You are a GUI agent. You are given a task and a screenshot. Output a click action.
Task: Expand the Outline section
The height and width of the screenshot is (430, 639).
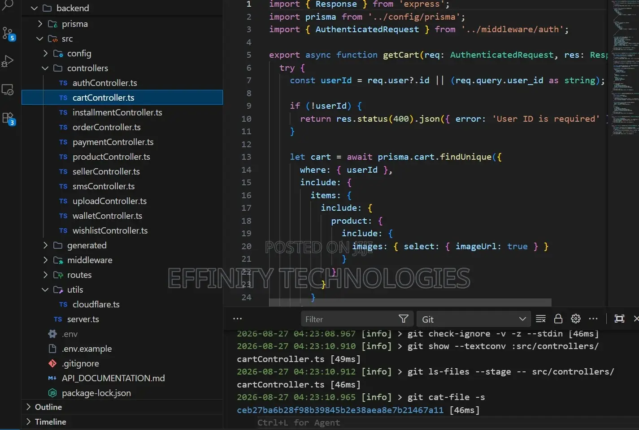click(122, 407)
